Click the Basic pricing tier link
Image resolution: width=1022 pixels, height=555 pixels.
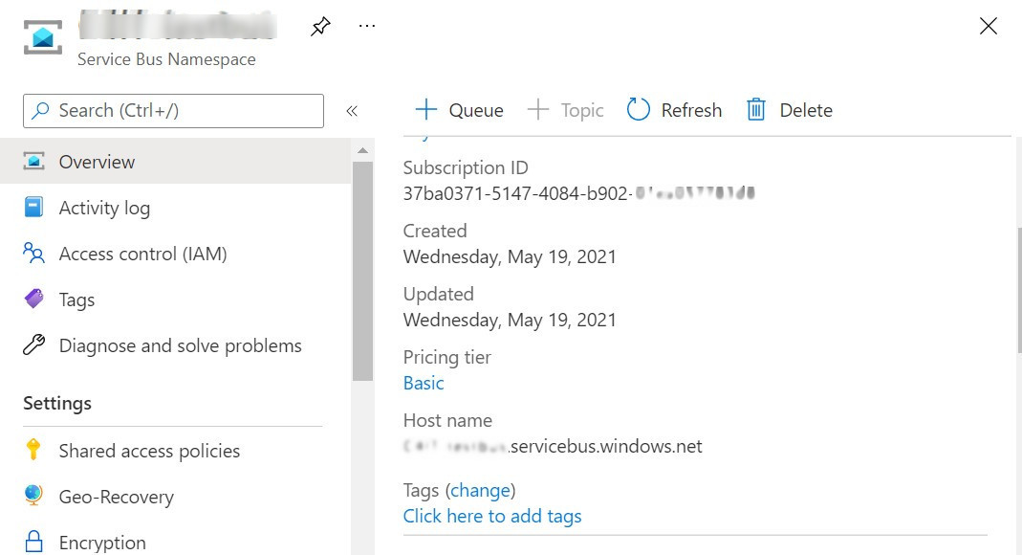coord(424,383)
